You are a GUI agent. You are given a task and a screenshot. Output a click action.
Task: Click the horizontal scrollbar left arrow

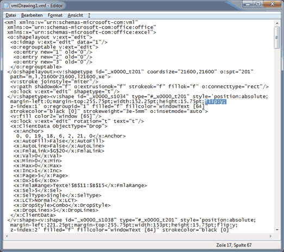7,236
